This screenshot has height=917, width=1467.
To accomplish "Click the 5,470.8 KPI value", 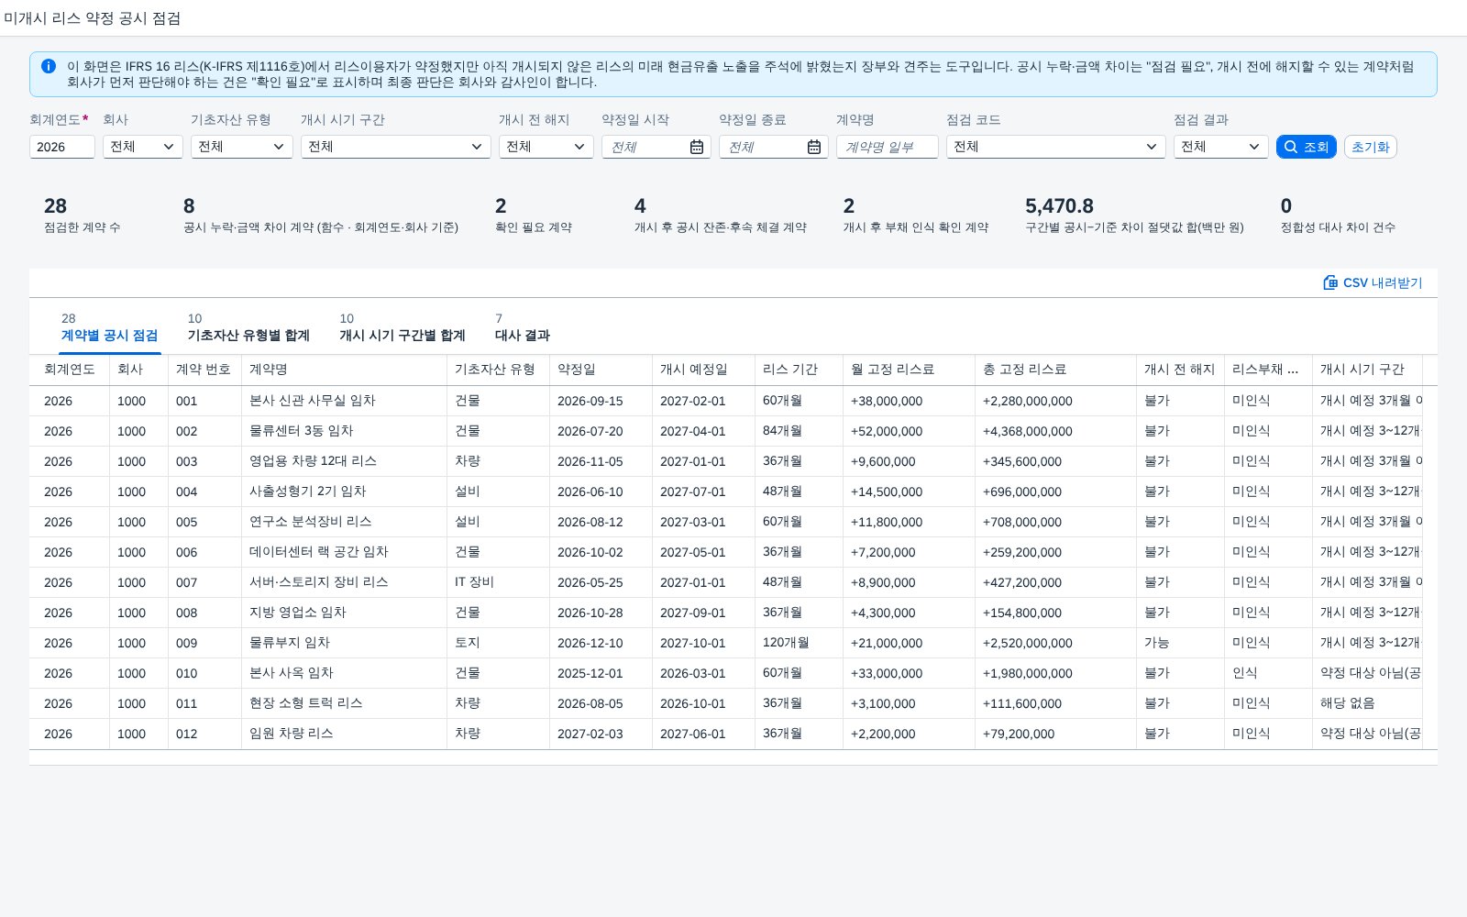I will tap(1059, 206).
